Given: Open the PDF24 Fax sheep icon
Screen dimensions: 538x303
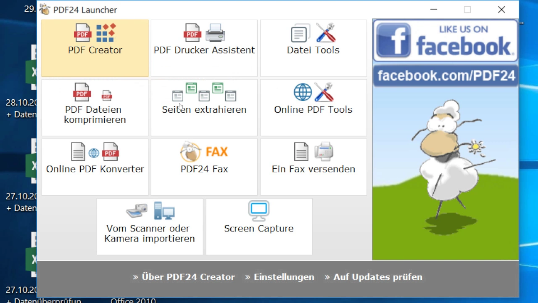Looking at the screenshot, I should tap(190, 151).
